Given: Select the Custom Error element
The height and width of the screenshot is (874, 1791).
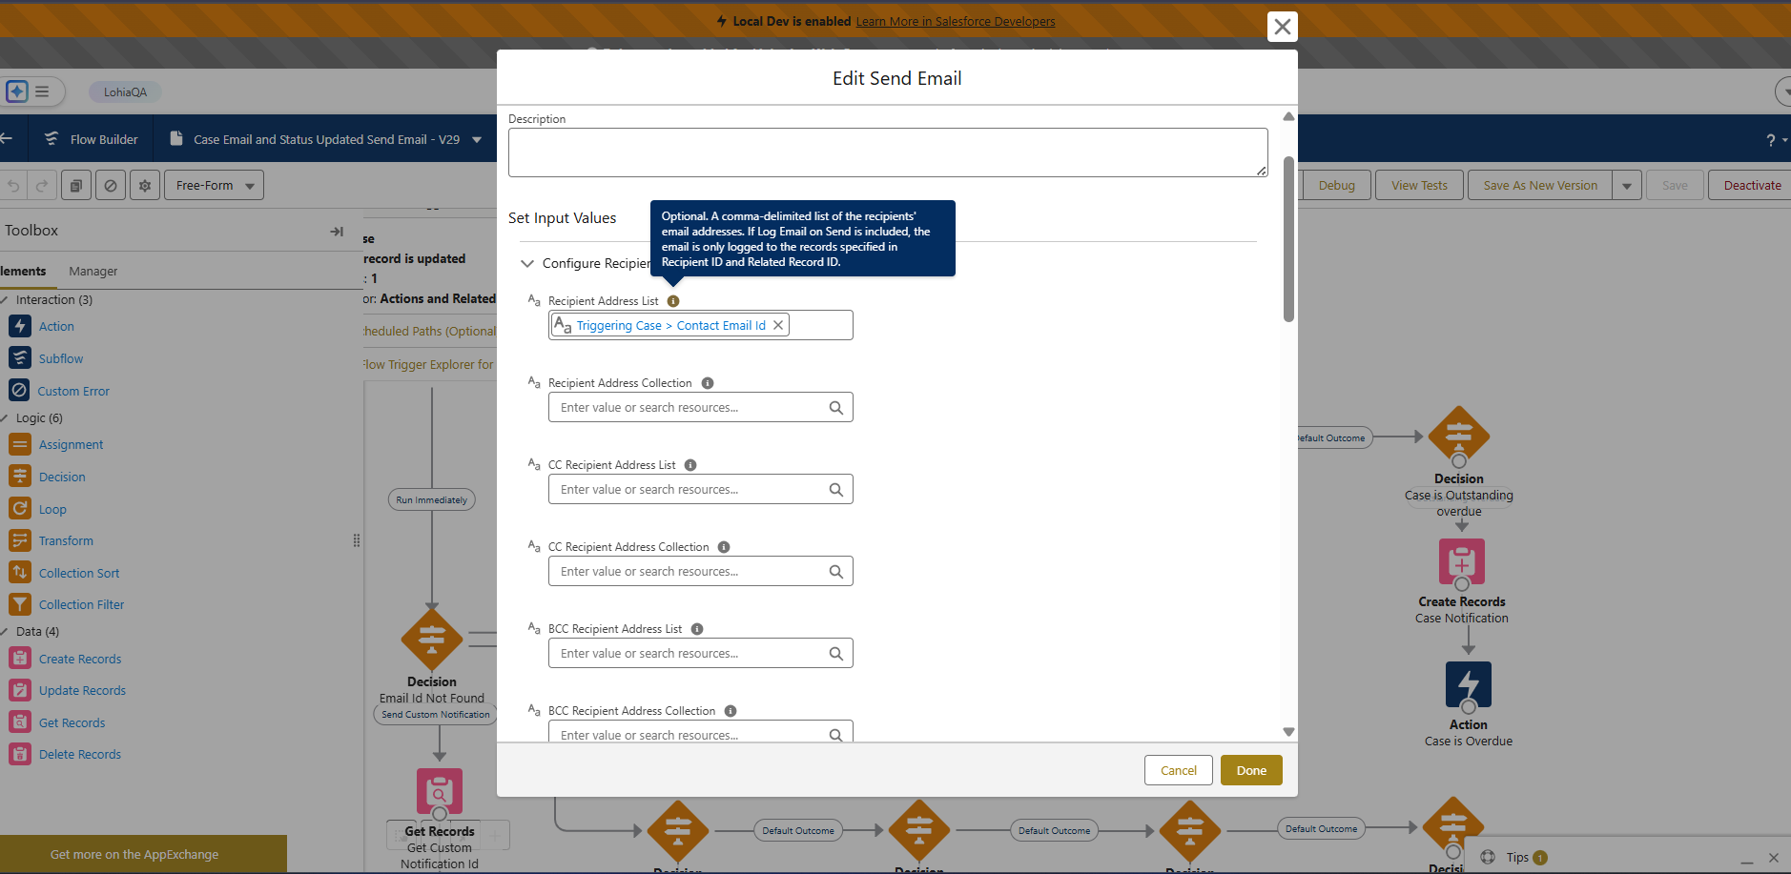Looking at the screenshot, I should point(73,391).
